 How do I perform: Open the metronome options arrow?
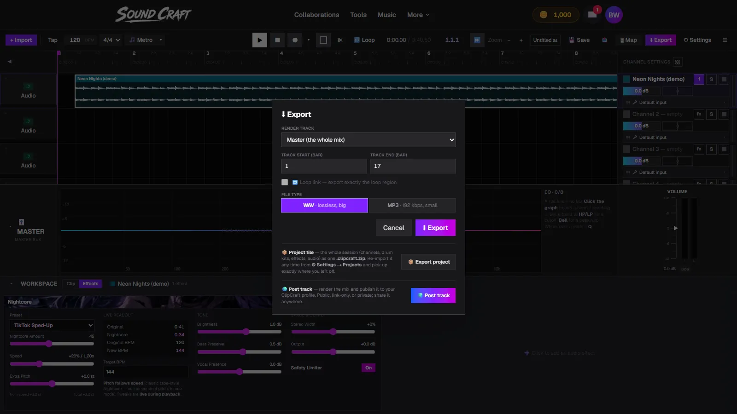point(161,40)
